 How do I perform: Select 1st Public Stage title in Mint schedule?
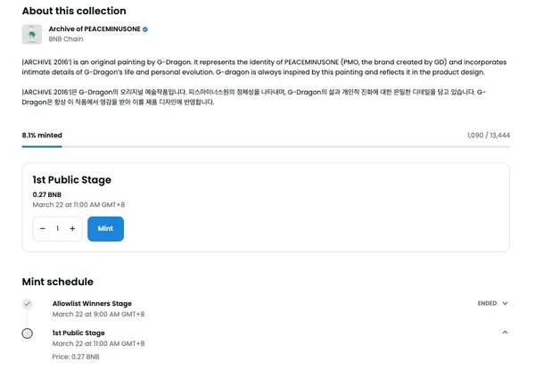tap(78, 333)
